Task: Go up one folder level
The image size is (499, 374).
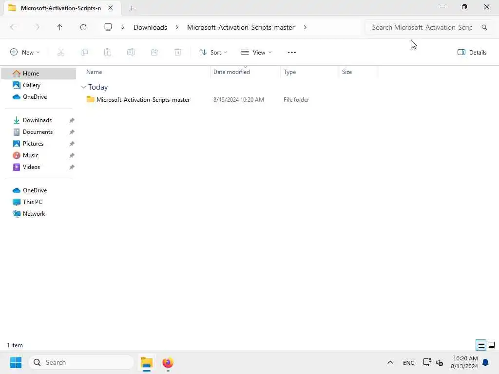Action: (59, 27)
